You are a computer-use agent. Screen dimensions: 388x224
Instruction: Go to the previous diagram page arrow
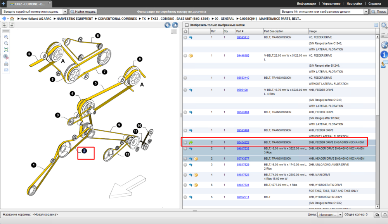168,25
